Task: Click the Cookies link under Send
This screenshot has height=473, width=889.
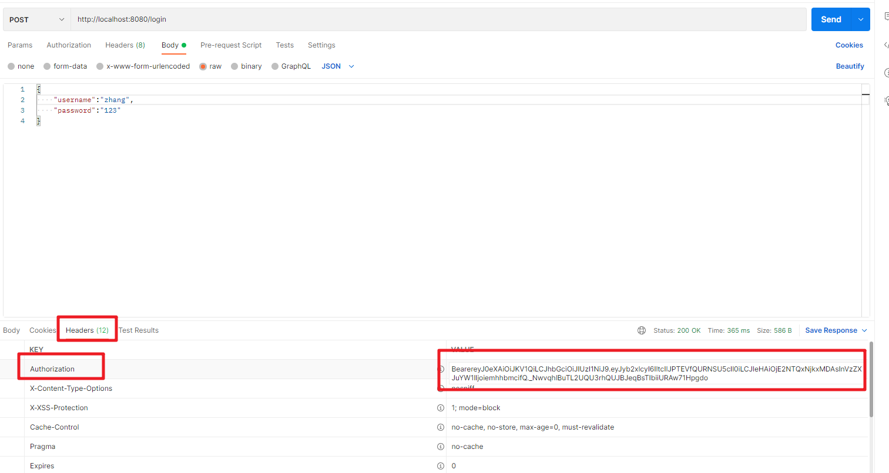Action: coord(849,45)
